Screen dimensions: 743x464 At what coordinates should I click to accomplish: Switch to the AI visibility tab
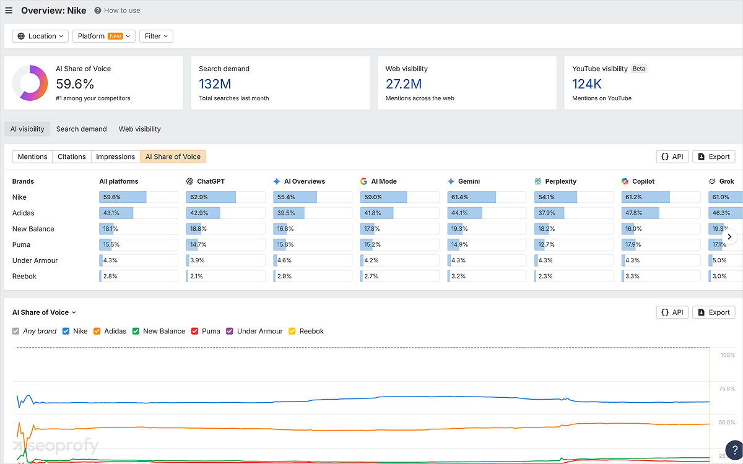click(x=27, y=129)
